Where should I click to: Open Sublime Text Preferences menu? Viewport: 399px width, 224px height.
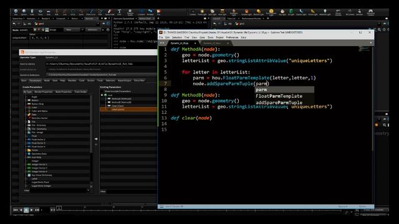tap(232, 37)
